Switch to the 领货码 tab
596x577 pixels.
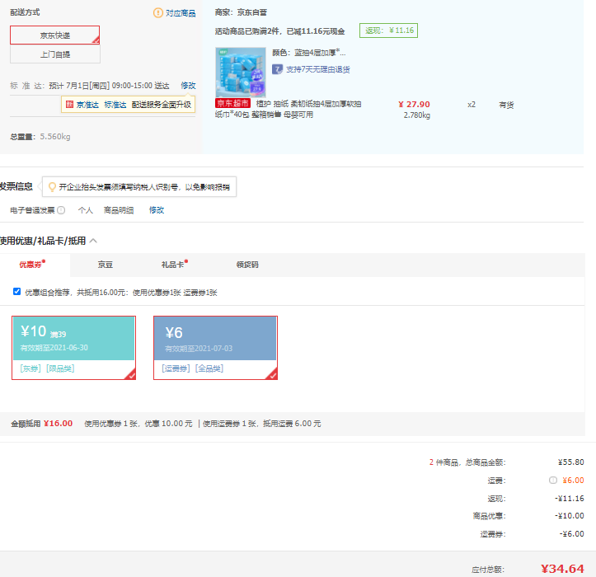pos(247,265)
